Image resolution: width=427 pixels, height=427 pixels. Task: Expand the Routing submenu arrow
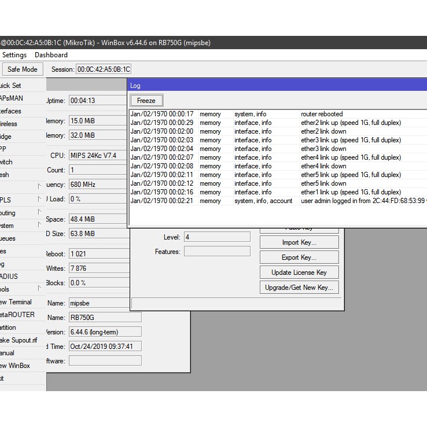39,213
